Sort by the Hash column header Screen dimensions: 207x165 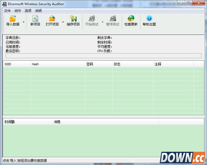pyautogui.click(x=58, y=64)
